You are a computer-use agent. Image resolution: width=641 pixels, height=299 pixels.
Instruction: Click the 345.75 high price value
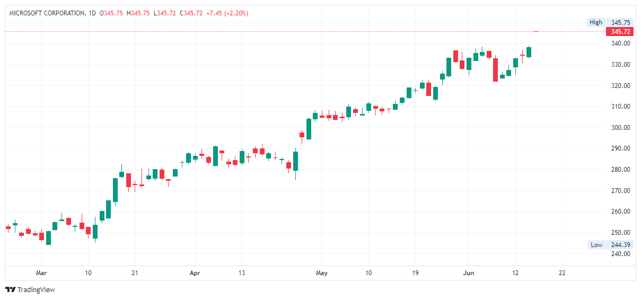click(620, 22)
